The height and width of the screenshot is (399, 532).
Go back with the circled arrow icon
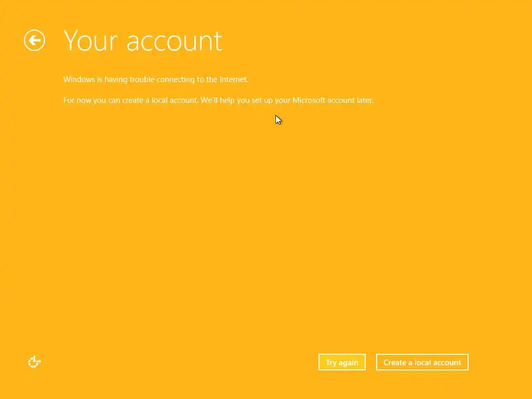[34, 41]
